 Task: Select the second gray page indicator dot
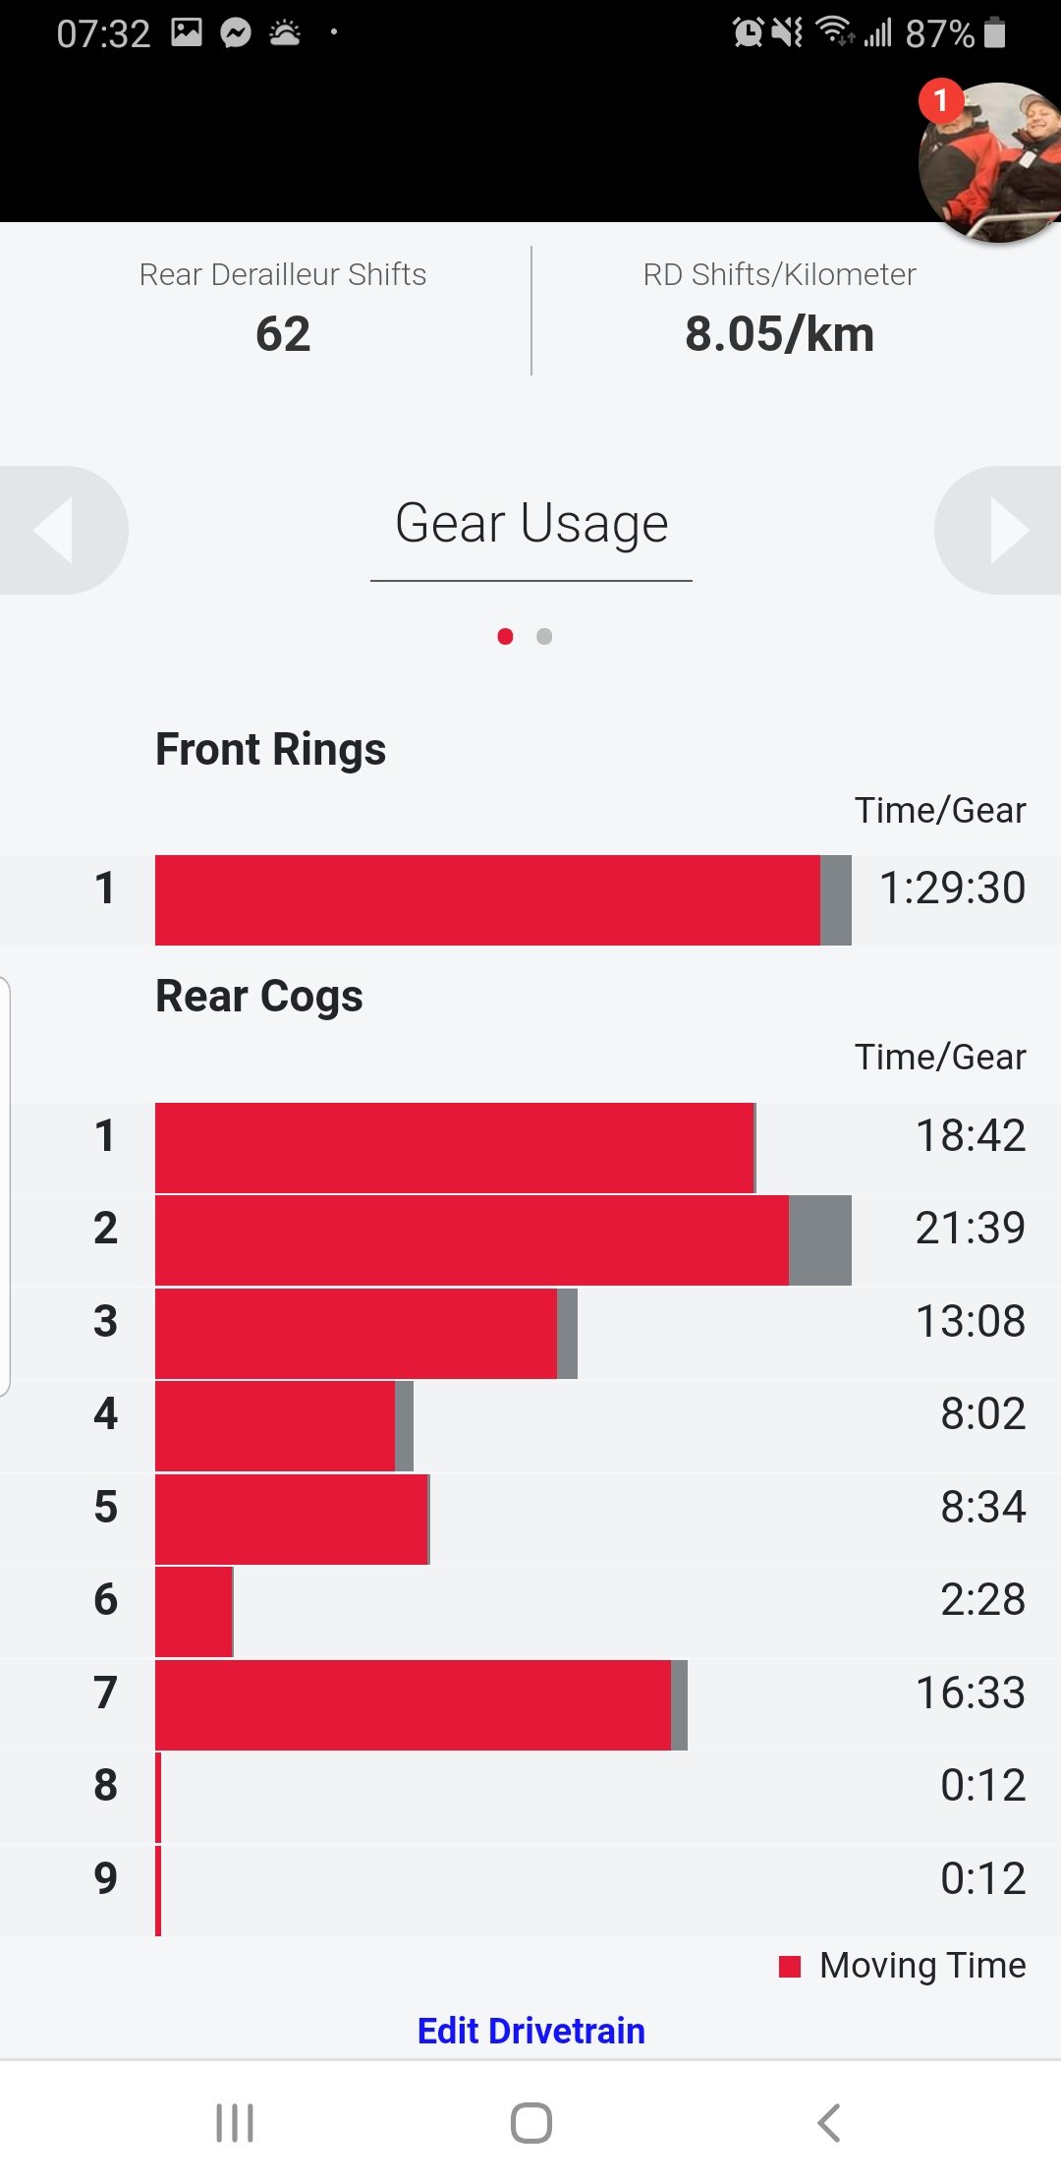(x=544, y=636)
